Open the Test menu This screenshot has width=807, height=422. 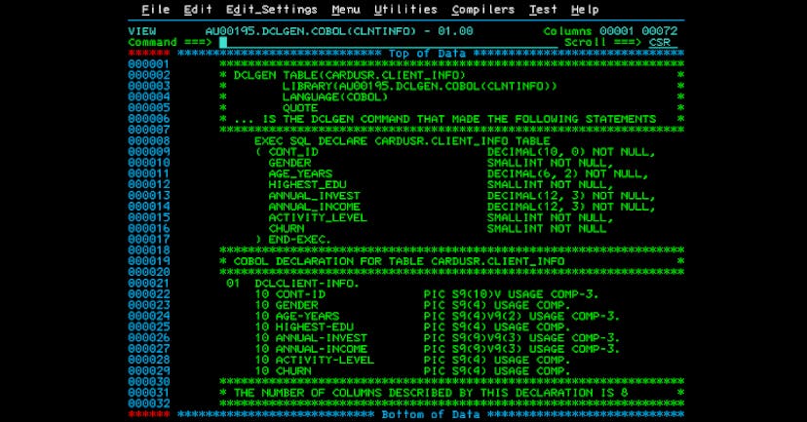pyautogui.click(x=543, y=10)
